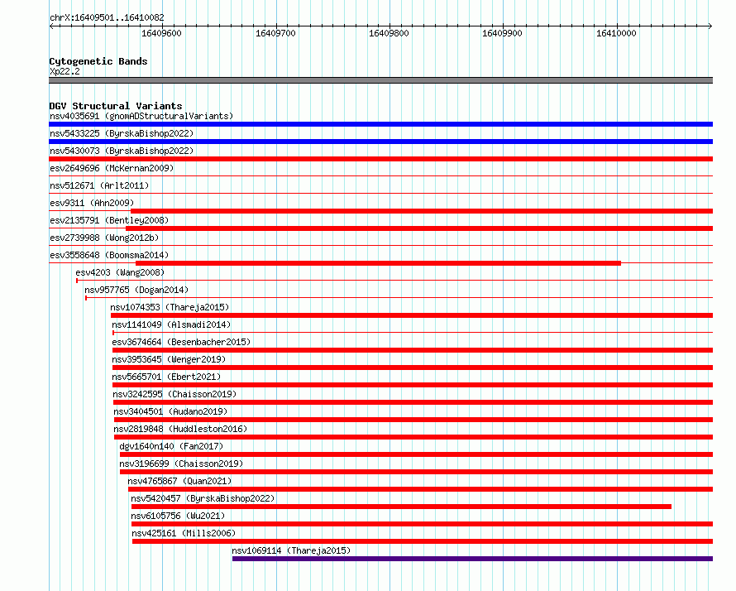736x591 pixels.
Task: Select the Xp22.2 band label
Action: (65, 71)
